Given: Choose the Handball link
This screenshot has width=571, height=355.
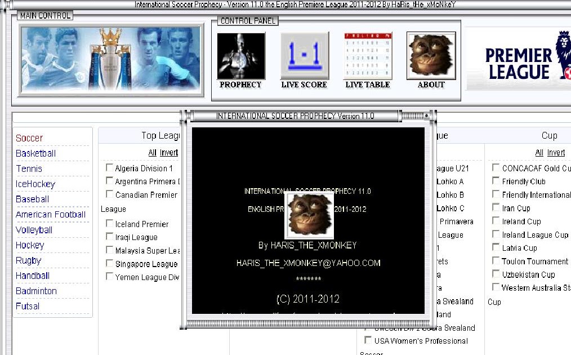Looking at the screenshot, I should click(x=33, y=276).
